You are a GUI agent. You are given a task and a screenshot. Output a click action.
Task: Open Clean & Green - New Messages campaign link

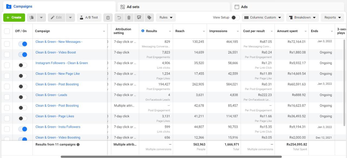[59, 42]
